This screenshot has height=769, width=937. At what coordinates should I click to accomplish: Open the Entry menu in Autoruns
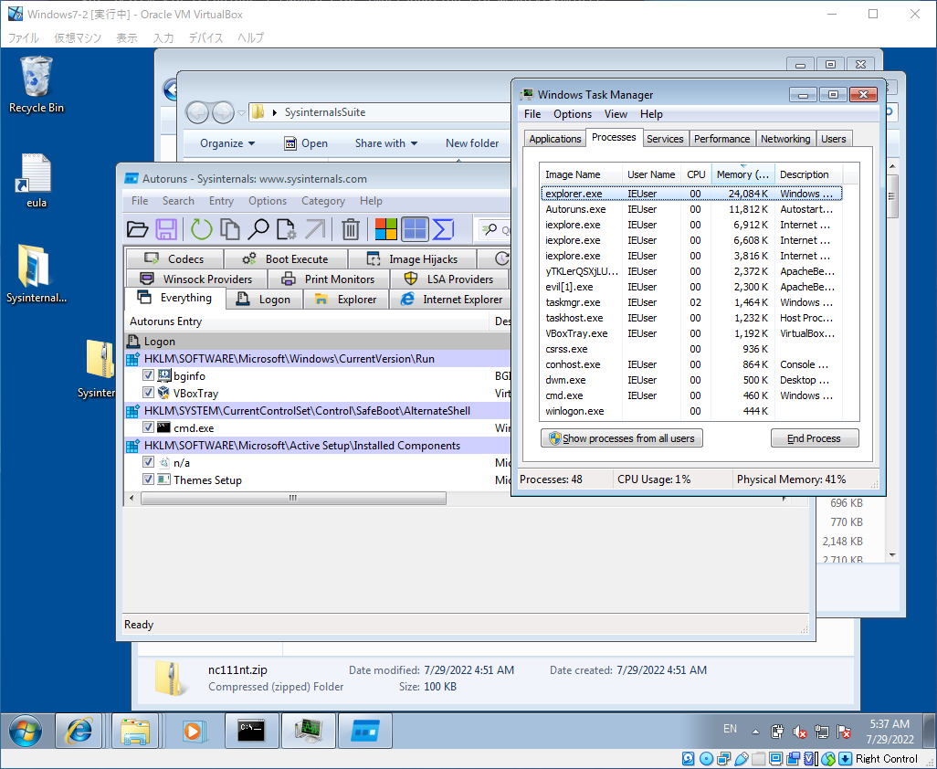tap(221, 201)
